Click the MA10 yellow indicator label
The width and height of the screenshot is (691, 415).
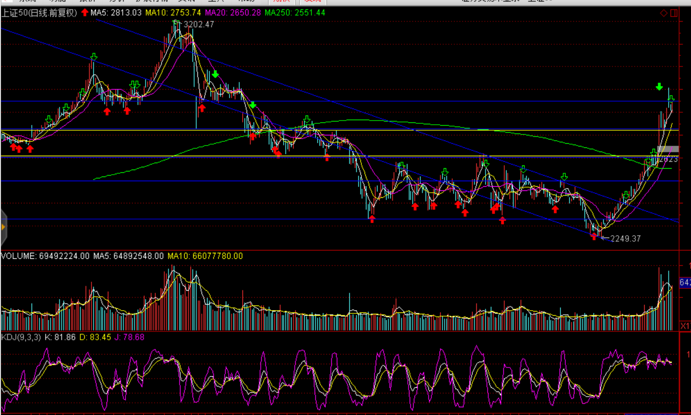click(173, 12)
